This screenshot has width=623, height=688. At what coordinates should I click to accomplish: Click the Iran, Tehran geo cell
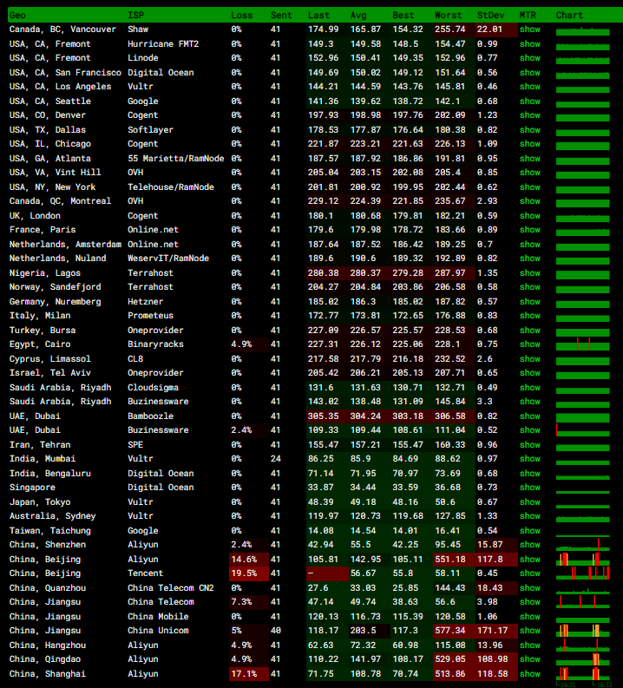[40, 445]
